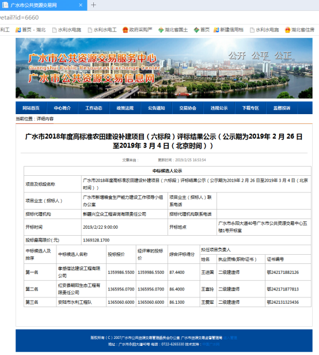Viewport: 319px width, 355px height.
Task: Open the 湖北省国土 bookmark icon
Action: click(x=161, y=29)
